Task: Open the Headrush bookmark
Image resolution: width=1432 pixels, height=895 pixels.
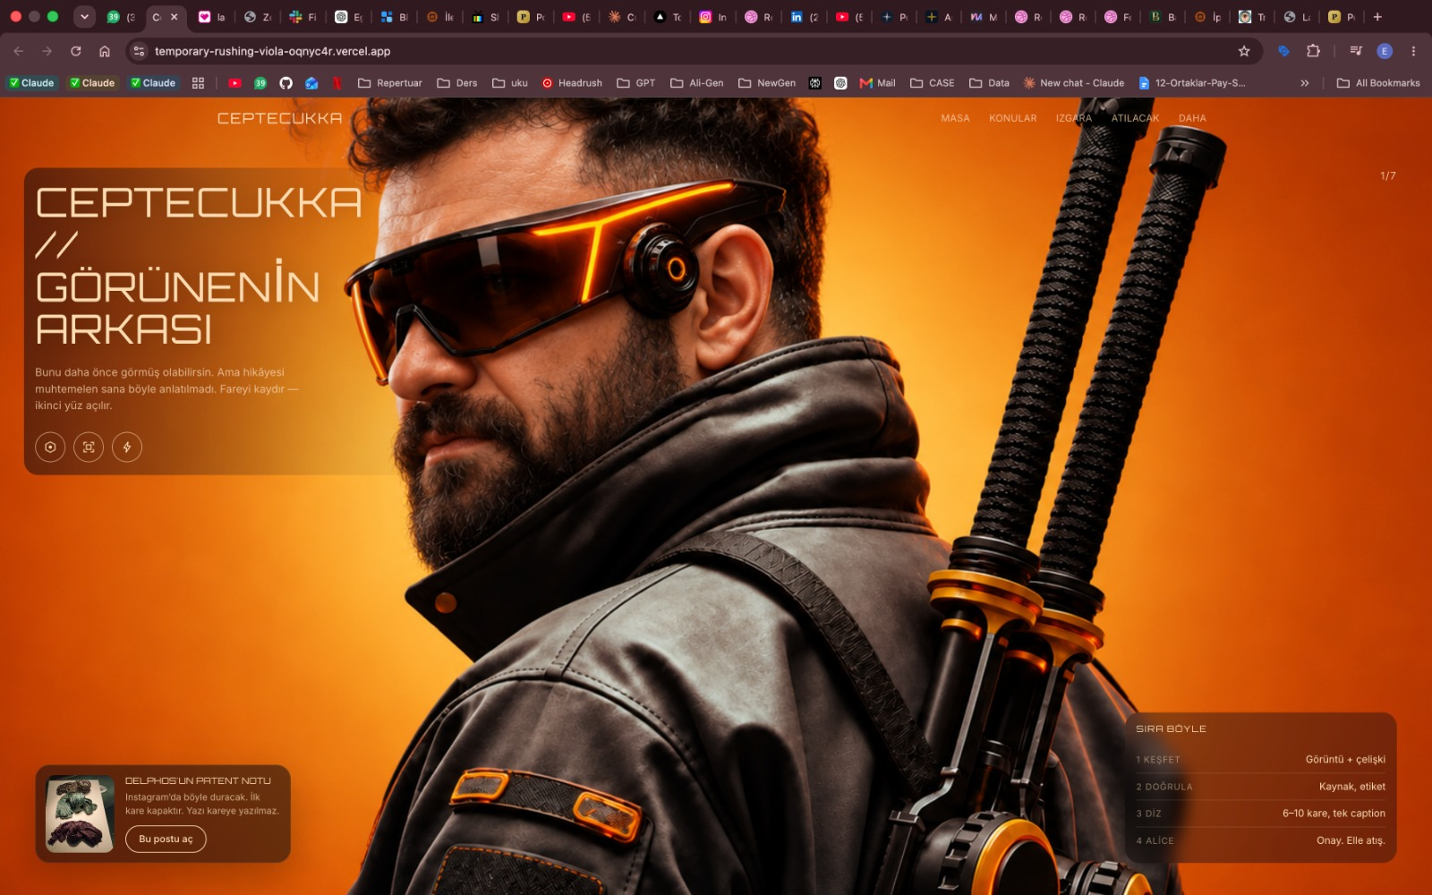Action: 572,82
